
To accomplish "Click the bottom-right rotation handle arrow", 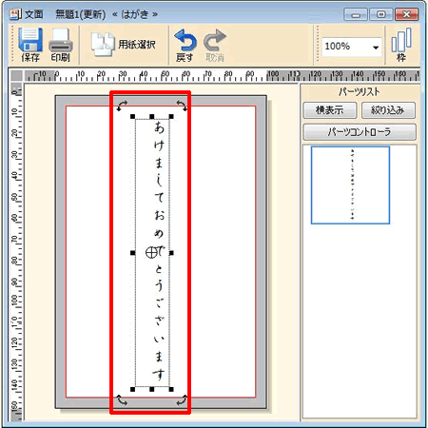I will [x=182, y=400].
